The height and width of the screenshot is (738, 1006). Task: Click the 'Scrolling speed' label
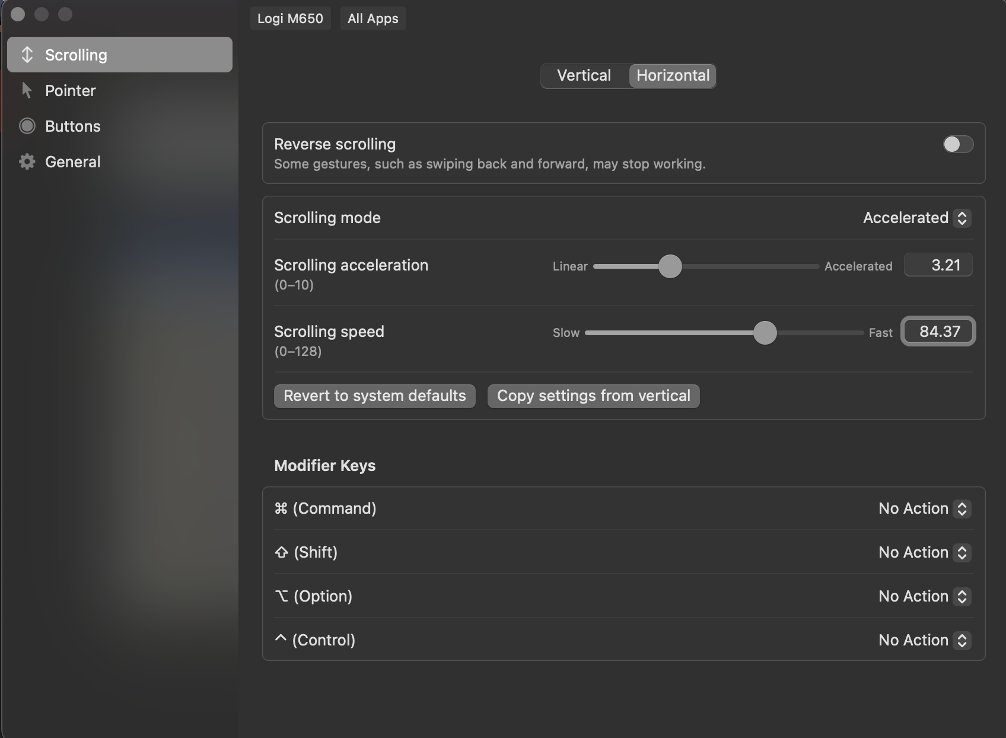click(329, 332)
